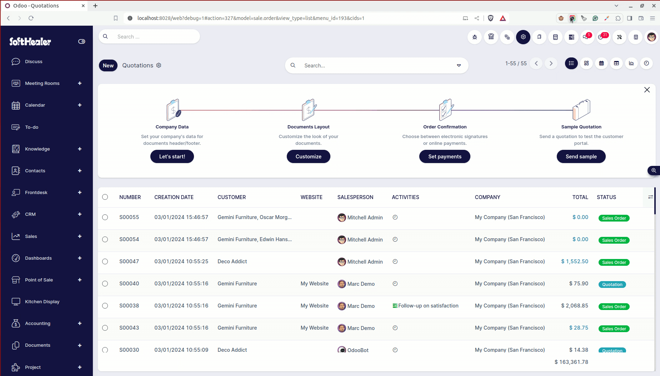Open the VoIP phone dialer icon

pyautogui.click(x=491, y=37)
